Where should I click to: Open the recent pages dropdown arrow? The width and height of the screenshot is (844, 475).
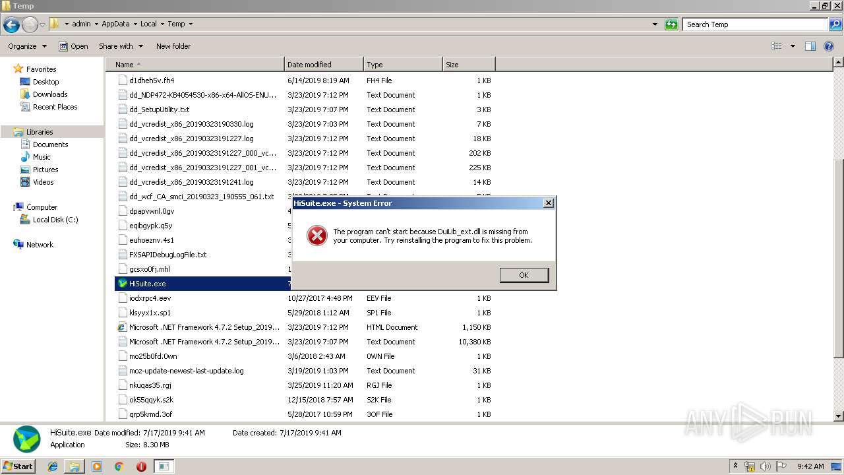click(x=42, y=24)
